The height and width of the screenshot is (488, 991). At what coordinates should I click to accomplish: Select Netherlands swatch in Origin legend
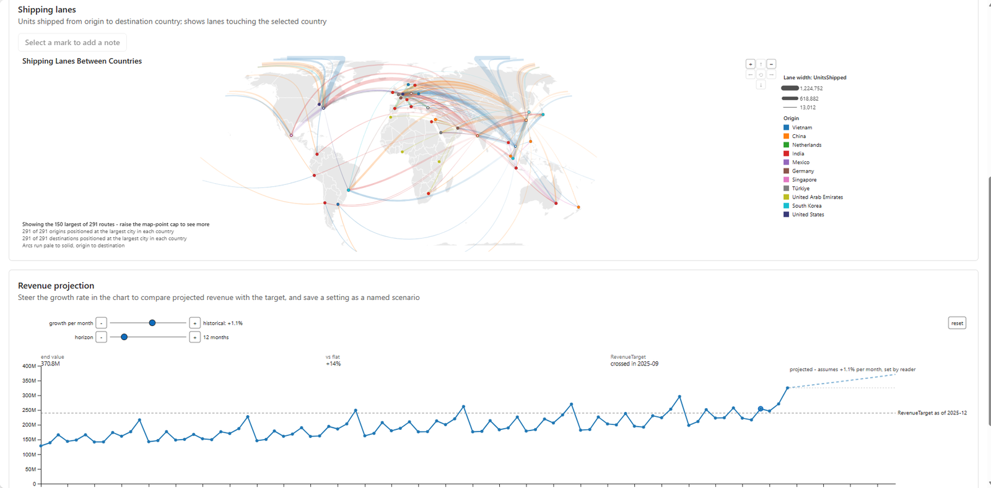pyautogui.click(x=786, y=145)
